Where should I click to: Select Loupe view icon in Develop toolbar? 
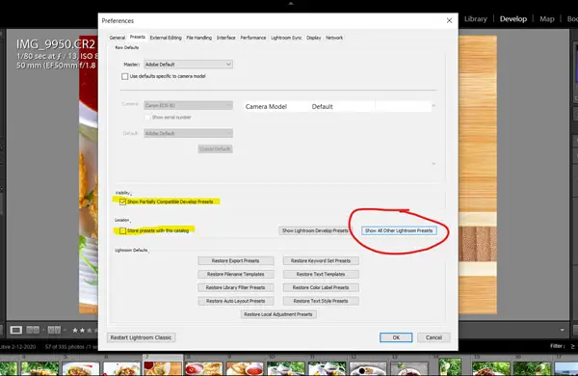pos(15,330)
